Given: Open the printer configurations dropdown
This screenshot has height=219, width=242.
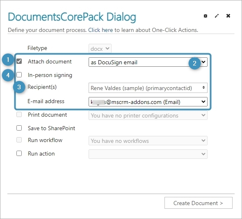Looking at the screenshot, I should [x=148, y=115].
